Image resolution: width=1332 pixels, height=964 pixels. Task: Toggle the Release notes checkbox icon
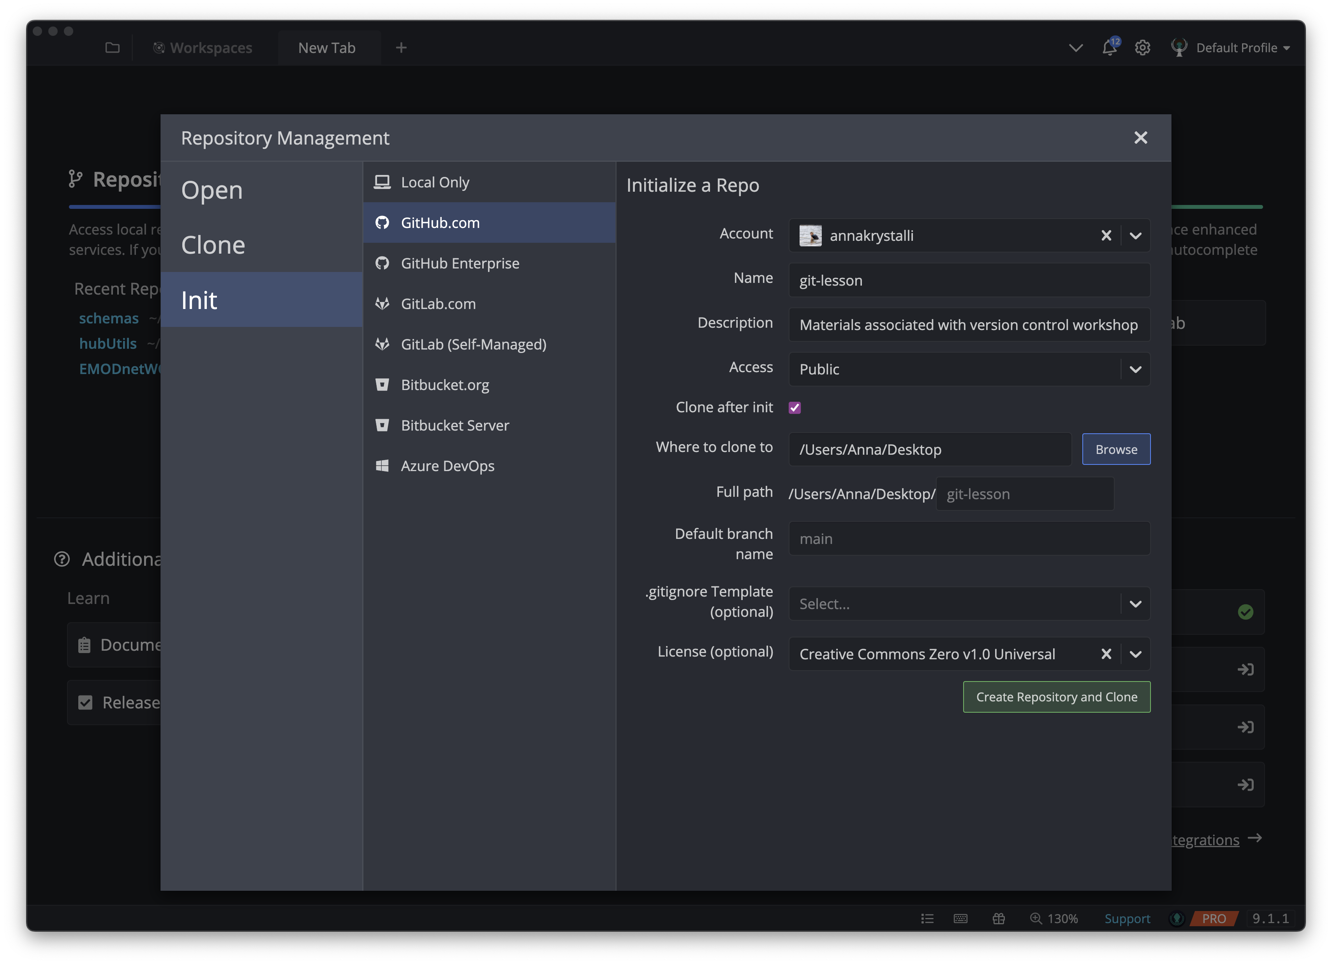pyautogui.click(x=85, y=703)
